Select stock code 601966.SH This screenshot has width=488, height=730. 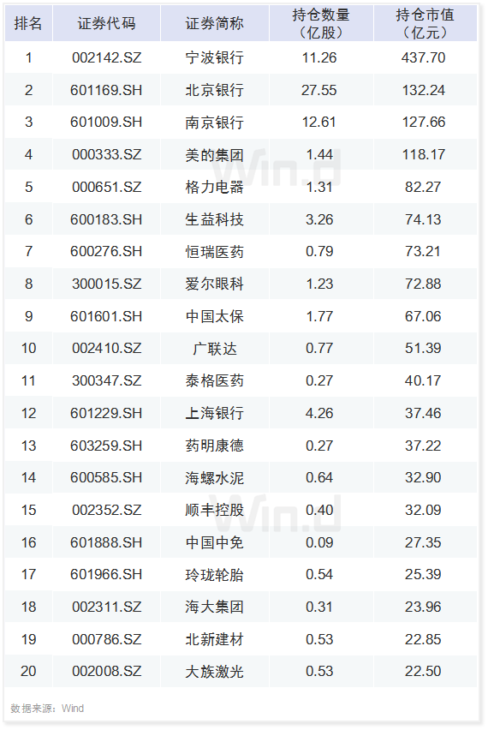[106, 575]
